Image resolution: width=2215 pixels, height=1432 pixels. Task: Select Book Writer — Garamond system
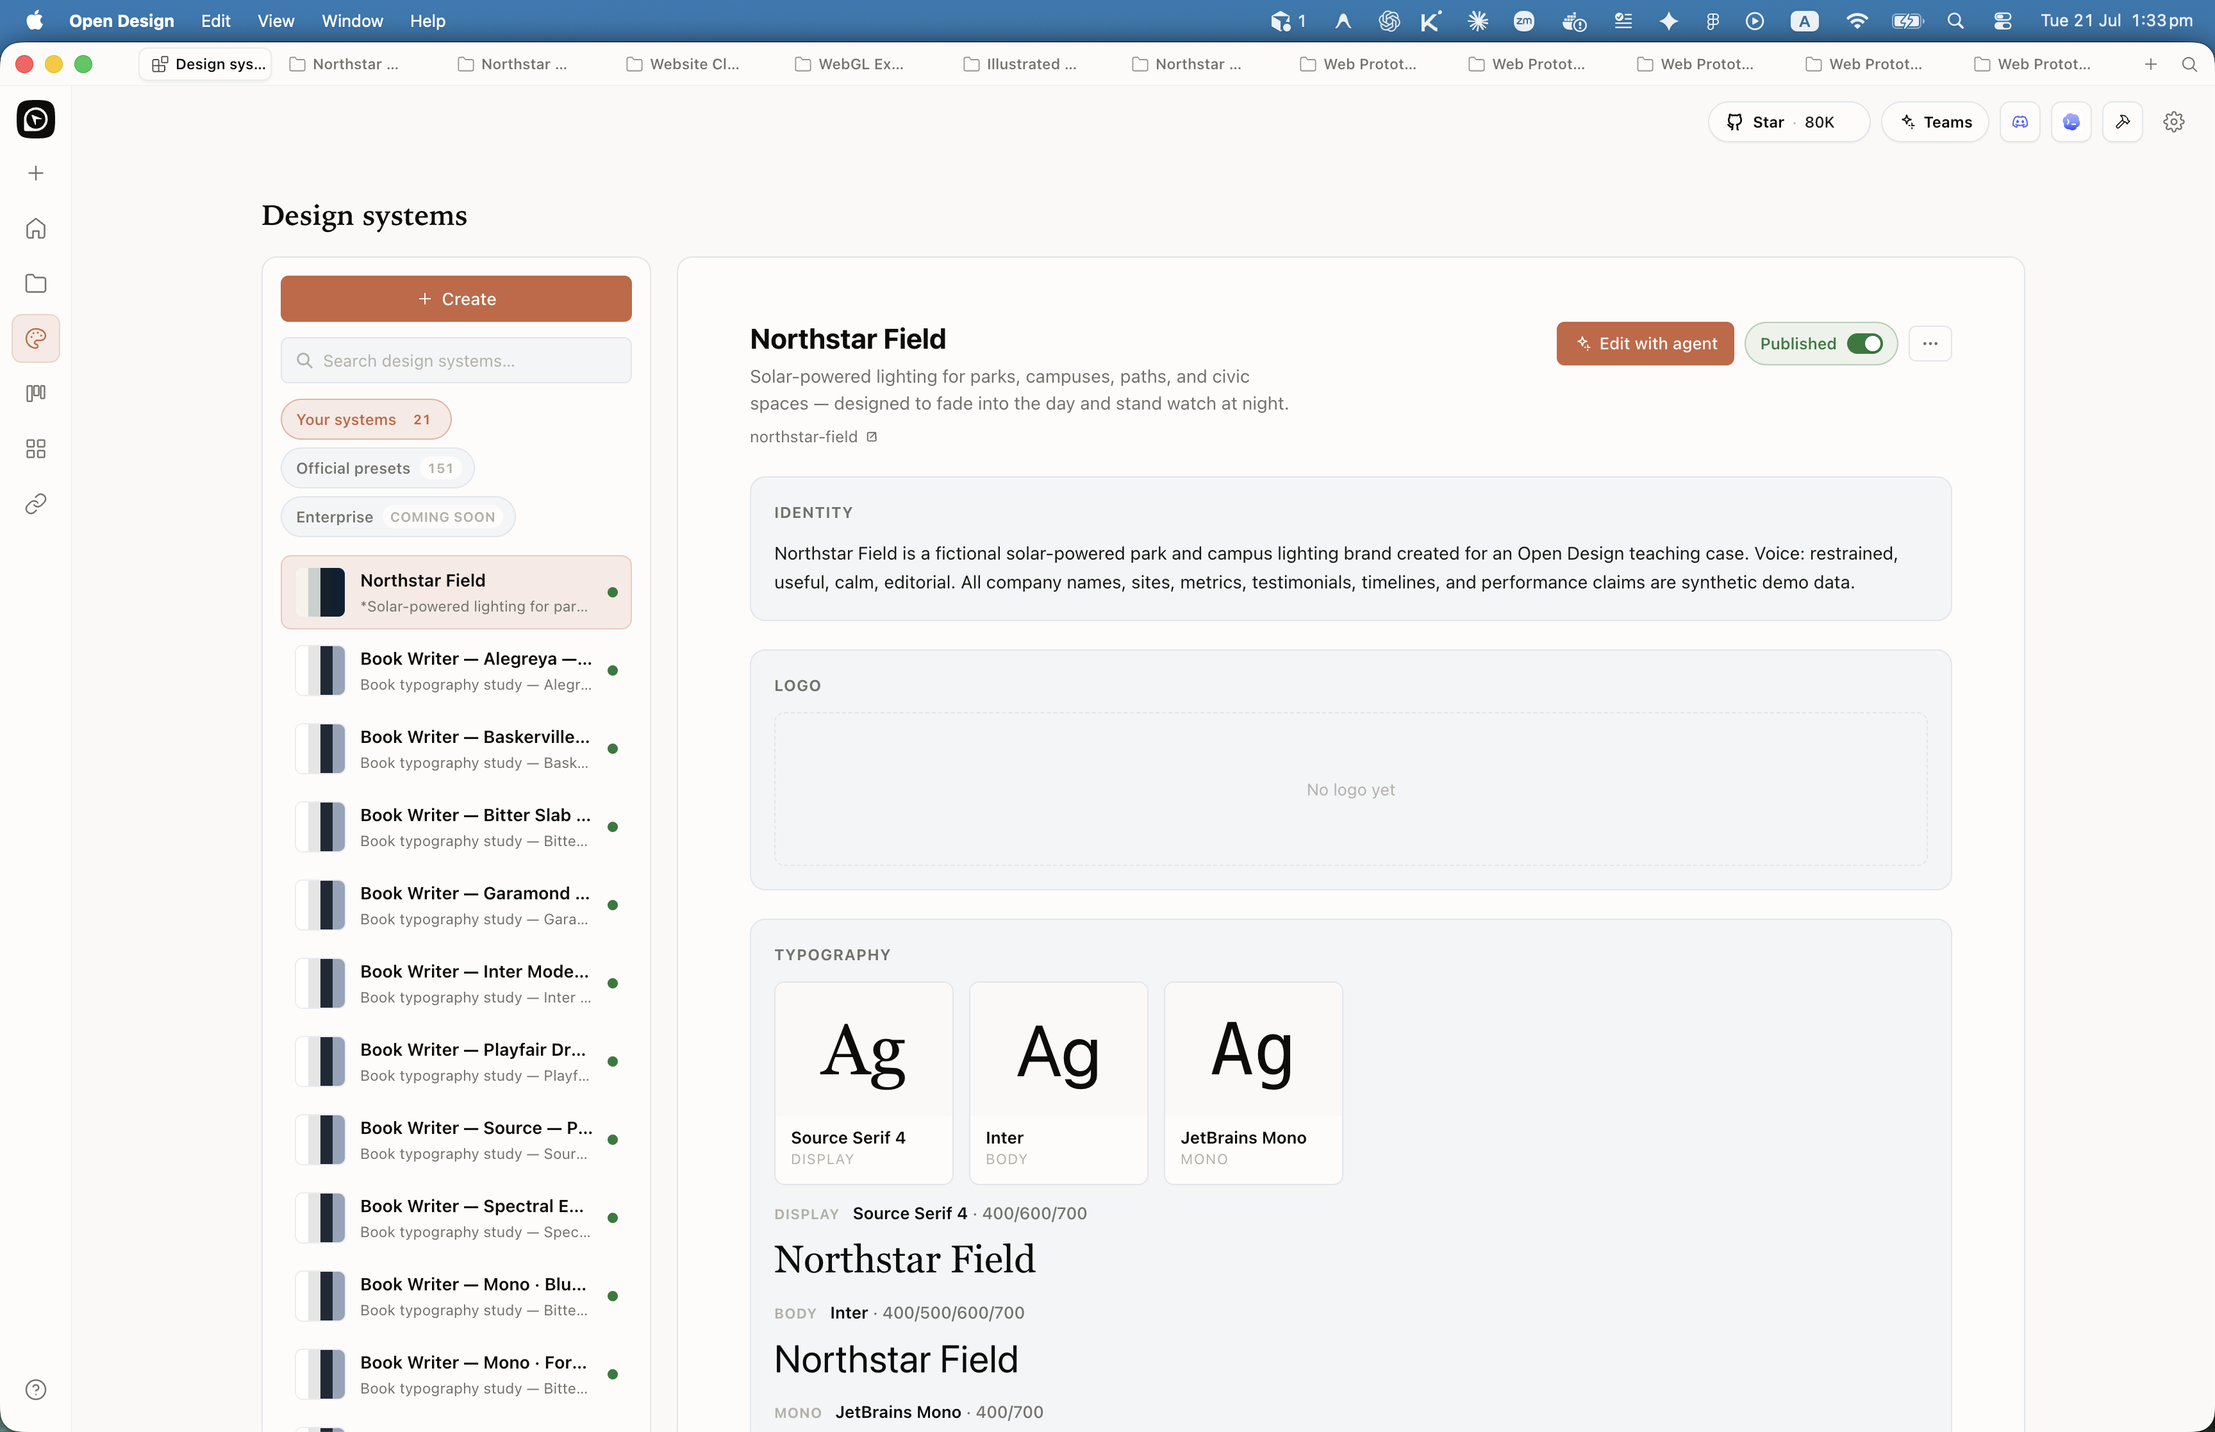pos(456,904)
